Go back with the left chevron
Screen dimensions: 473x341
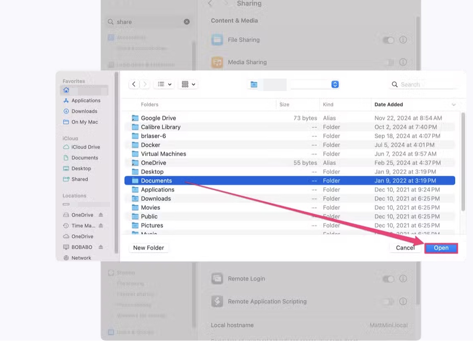coord(134,84)
